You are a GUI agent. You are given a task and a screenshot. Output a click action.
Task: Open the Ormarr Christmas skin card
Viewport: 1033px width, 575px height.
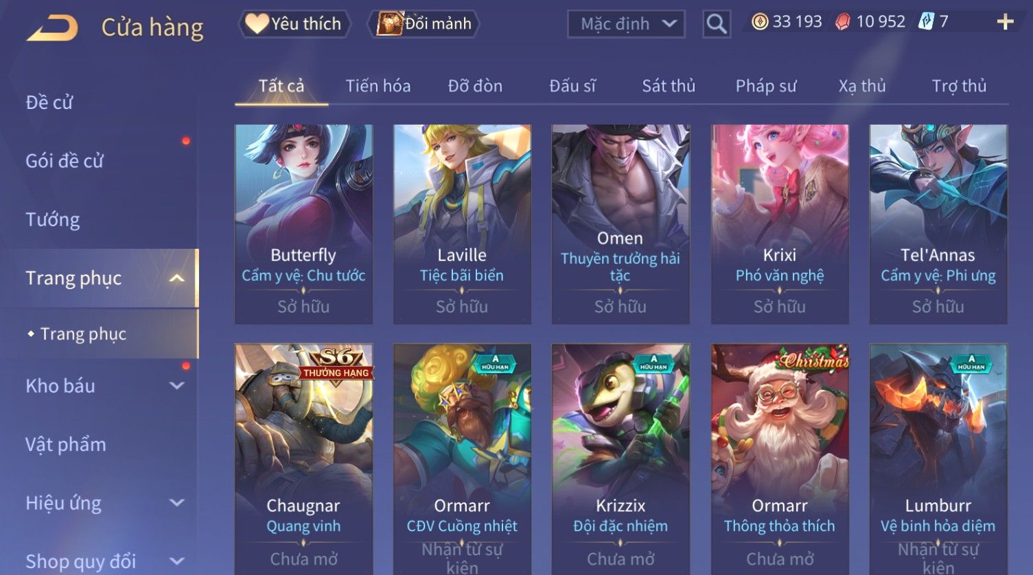click(x=780, y=459)
